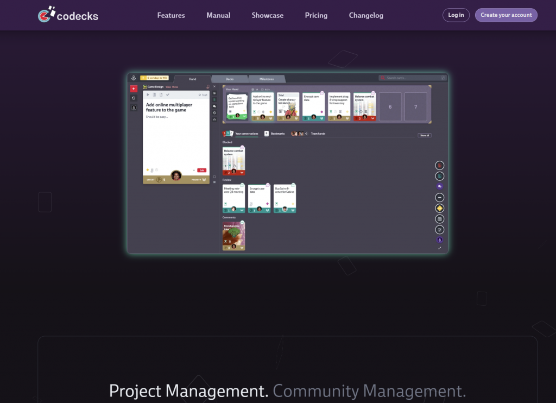556x403 pixels.
Task: Click the minus circle icon on right rail
Action: click(x=439, y=198)
